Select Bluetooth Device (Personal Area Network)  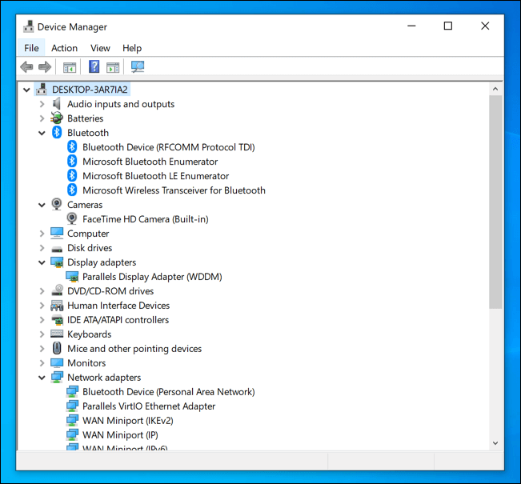pos(169,392)
